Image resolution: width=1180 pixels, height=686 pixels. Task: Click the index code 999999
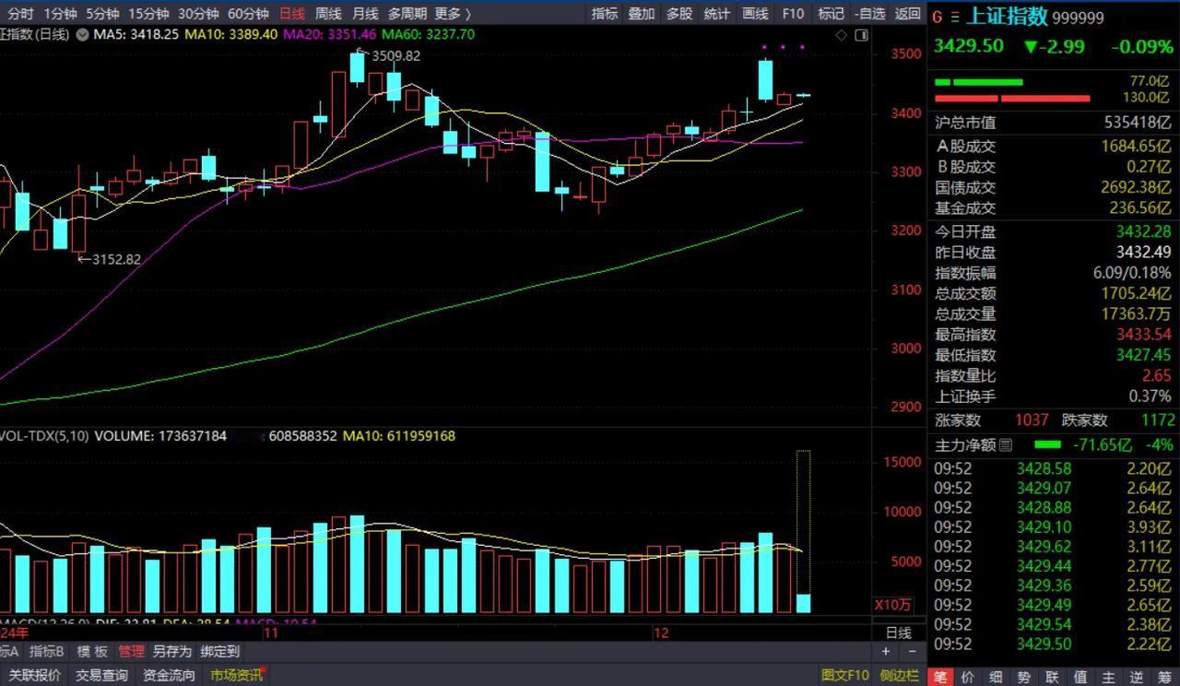(x=1078, y=18)
